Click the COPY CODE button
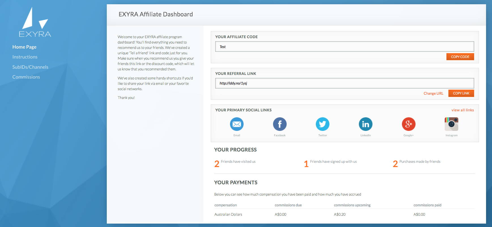492x227 pixels. point(460,57)
